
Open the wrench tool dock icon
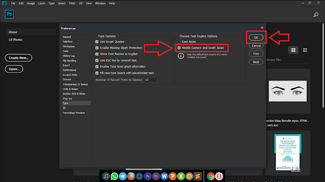[x=189, y=176]
